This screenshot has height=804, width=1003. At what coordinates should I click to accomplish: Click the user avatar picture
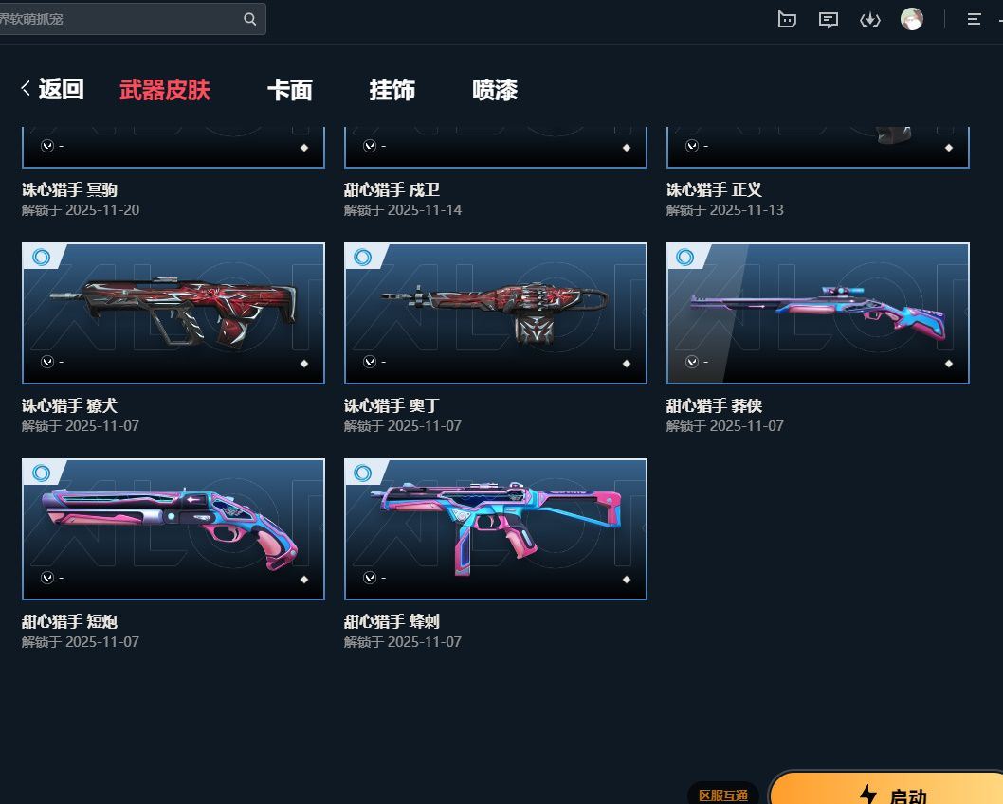(x=912, y=19)
